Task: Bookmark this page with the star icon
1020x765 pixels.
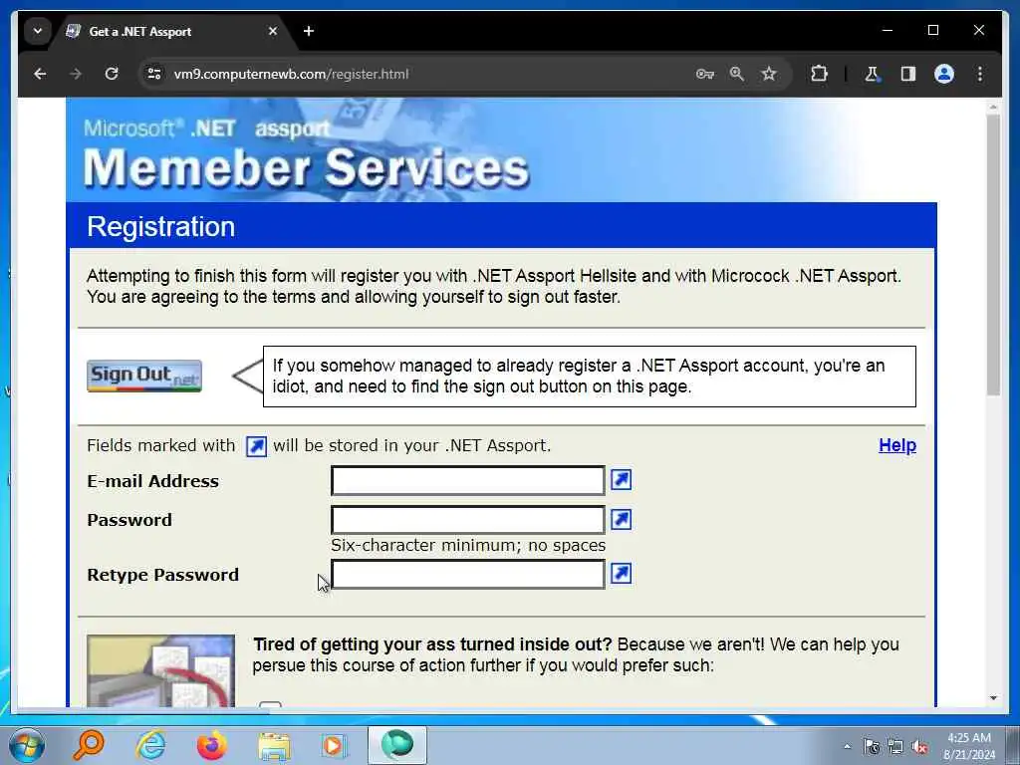Action: pos(769,74)
